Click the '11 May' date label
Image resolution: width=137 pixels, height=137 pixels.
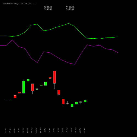(x=45, y=130)
